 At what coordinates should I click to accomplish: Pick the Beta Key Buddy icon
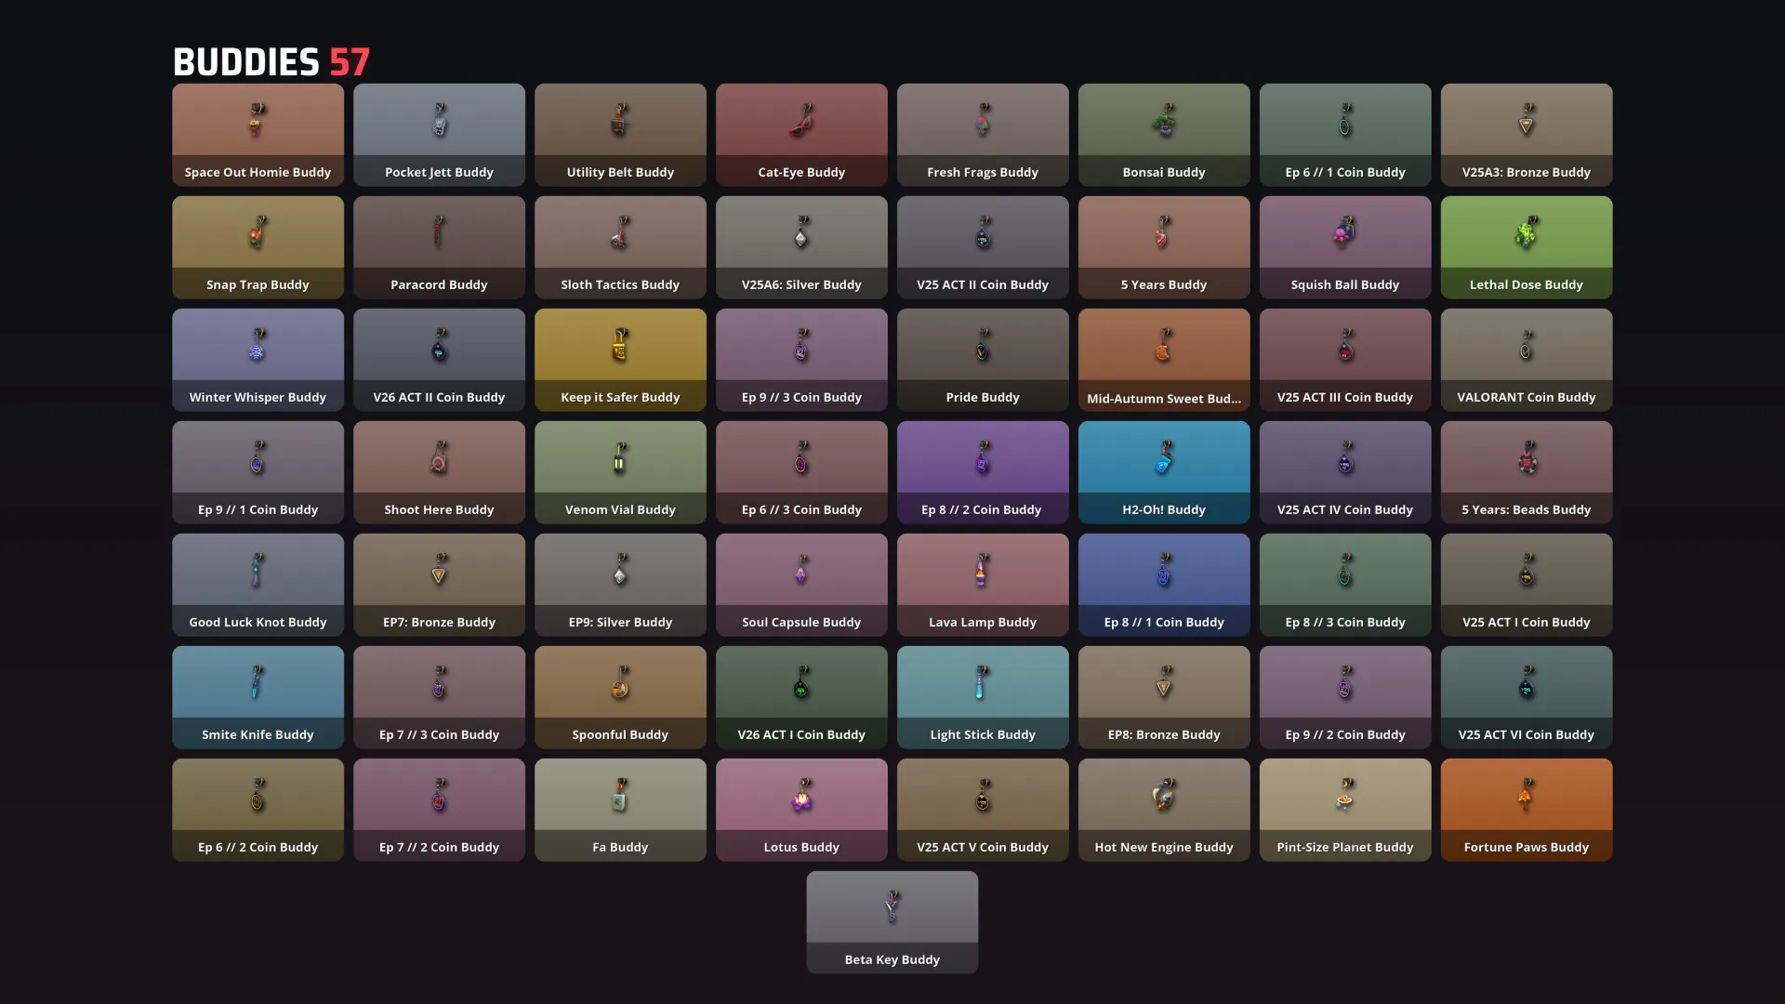892,906
